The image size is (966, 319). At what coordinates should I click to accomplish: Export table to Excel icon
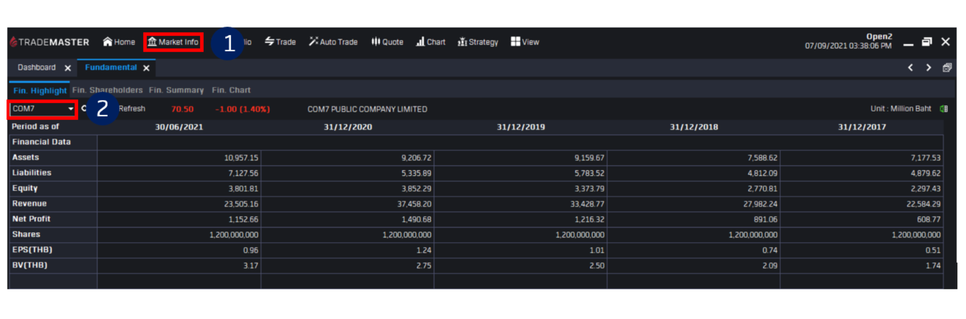click(944, 109)
